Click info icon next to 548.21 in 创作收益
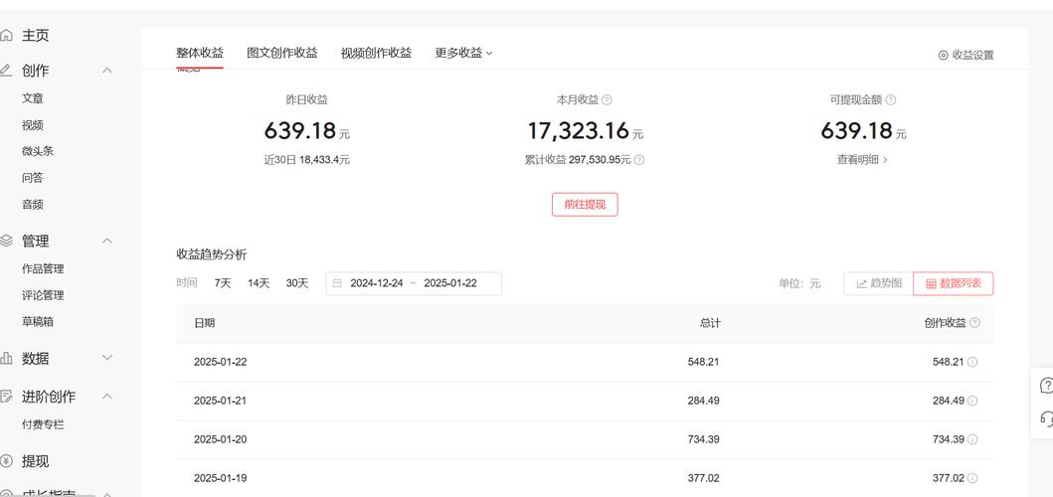Image resolution: width=1053 pixels, height=497 pixels. pos(972,362)
